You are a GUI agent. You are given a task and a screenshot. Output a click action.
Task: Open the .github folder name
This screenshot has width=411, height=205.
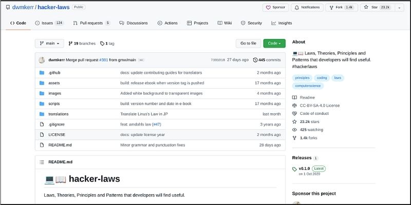coord(54,73)
